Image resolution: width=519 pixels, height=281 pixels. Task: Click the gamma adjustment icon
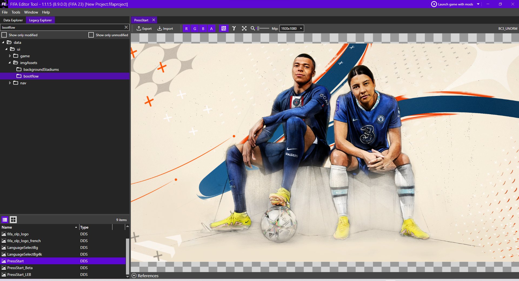coord(234,28)
